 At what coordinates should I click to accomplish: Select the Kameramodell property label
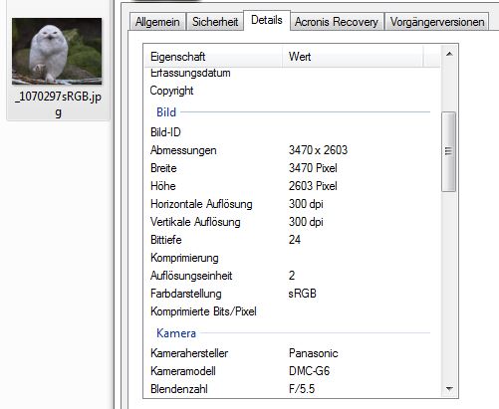183,371
